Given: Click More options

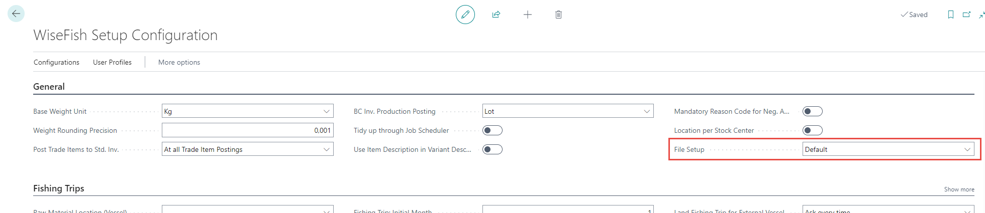Looking at the screenshot, I should tap(179, 62).
